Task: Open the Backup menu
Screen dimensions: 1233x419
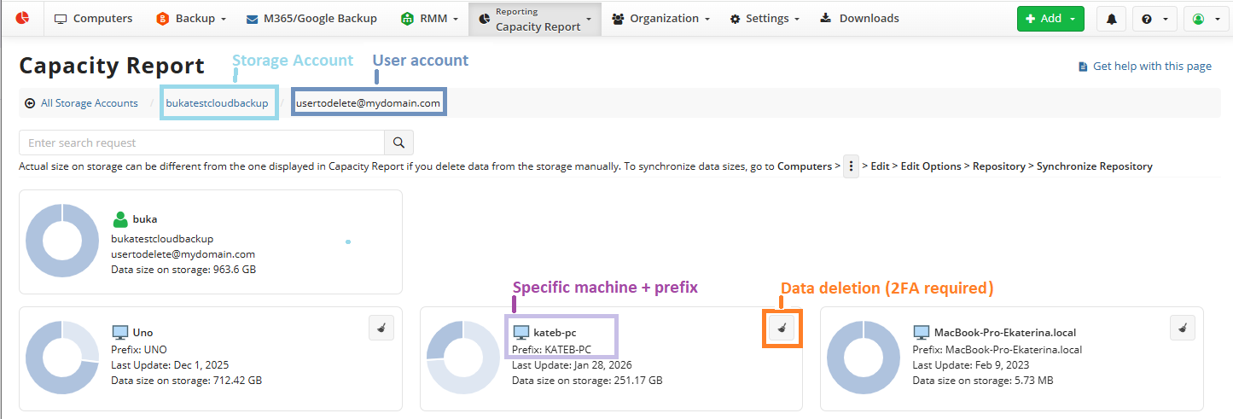Action: pos(191,19)
